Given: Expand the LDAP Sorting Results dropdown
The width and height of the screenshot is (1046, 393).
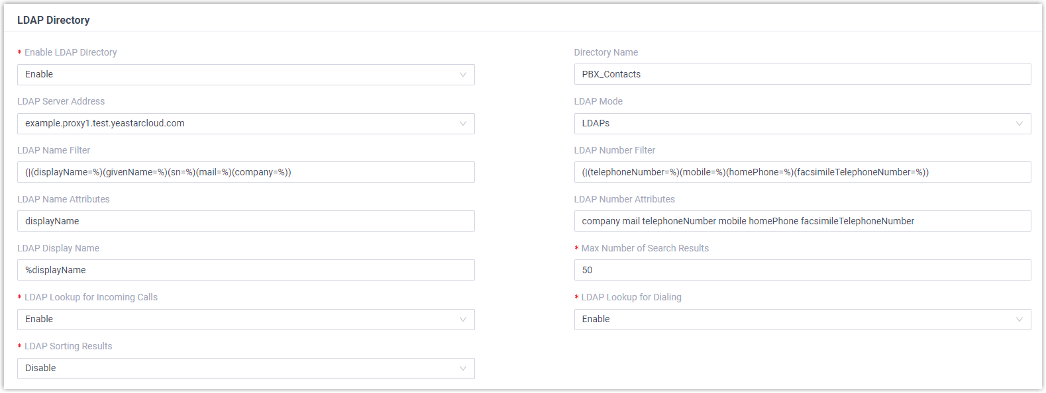Looking at the screenshot, I should pos(245,369).
